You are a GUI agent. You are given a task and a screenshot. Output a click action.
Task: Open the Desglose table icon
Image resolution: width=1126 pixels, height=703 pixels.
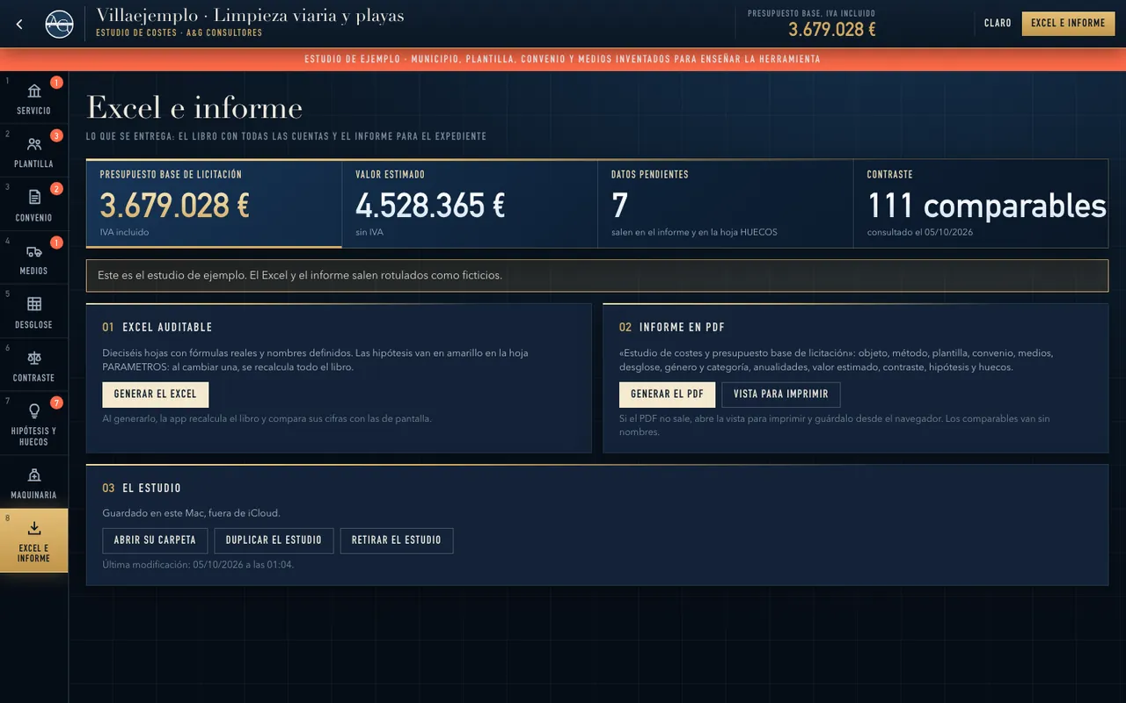tap(34, 304)
